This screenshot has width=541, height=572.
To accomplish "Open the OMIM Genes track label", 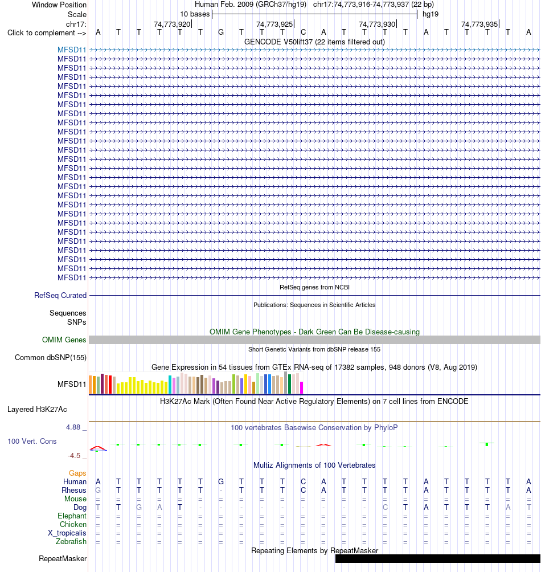I will [x=64, y=340].
